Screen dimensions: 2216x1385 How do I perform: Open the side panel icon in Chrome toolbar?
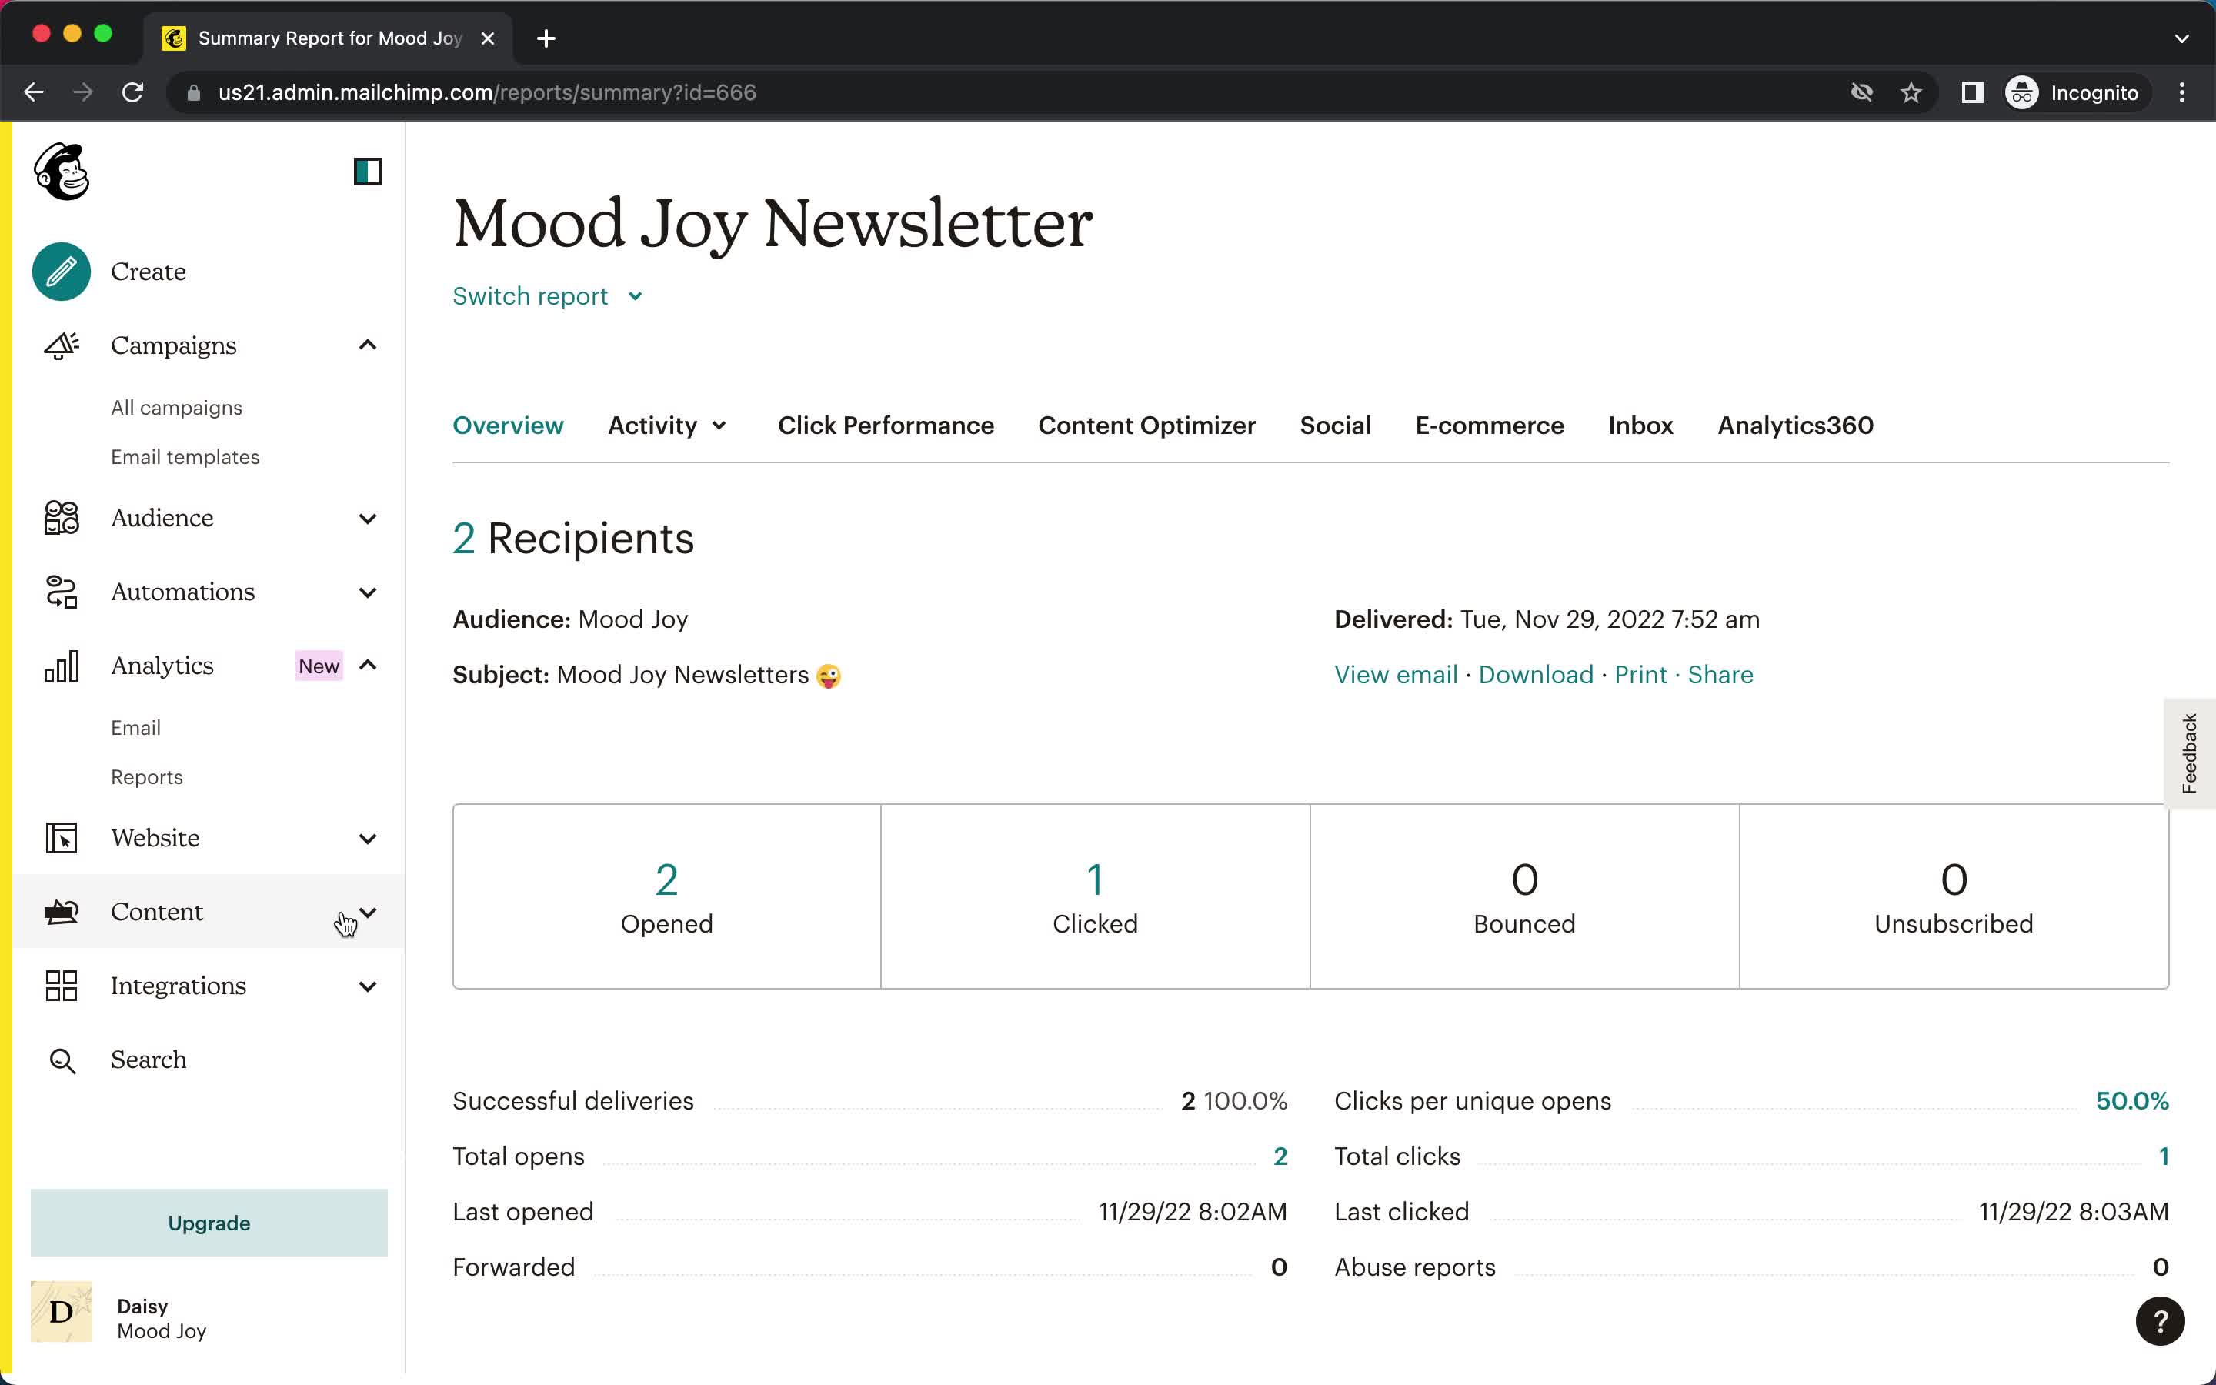tap(1971, 92)
